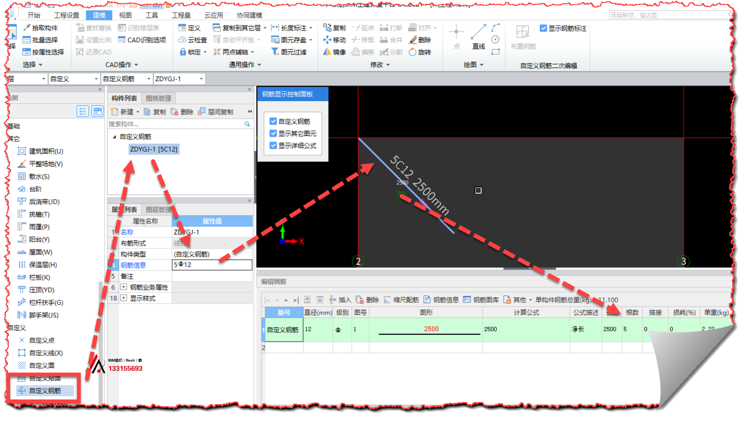Open the 工程设置 ribbon tab
This screenshot has height=423, width=747.
(66, 16)
